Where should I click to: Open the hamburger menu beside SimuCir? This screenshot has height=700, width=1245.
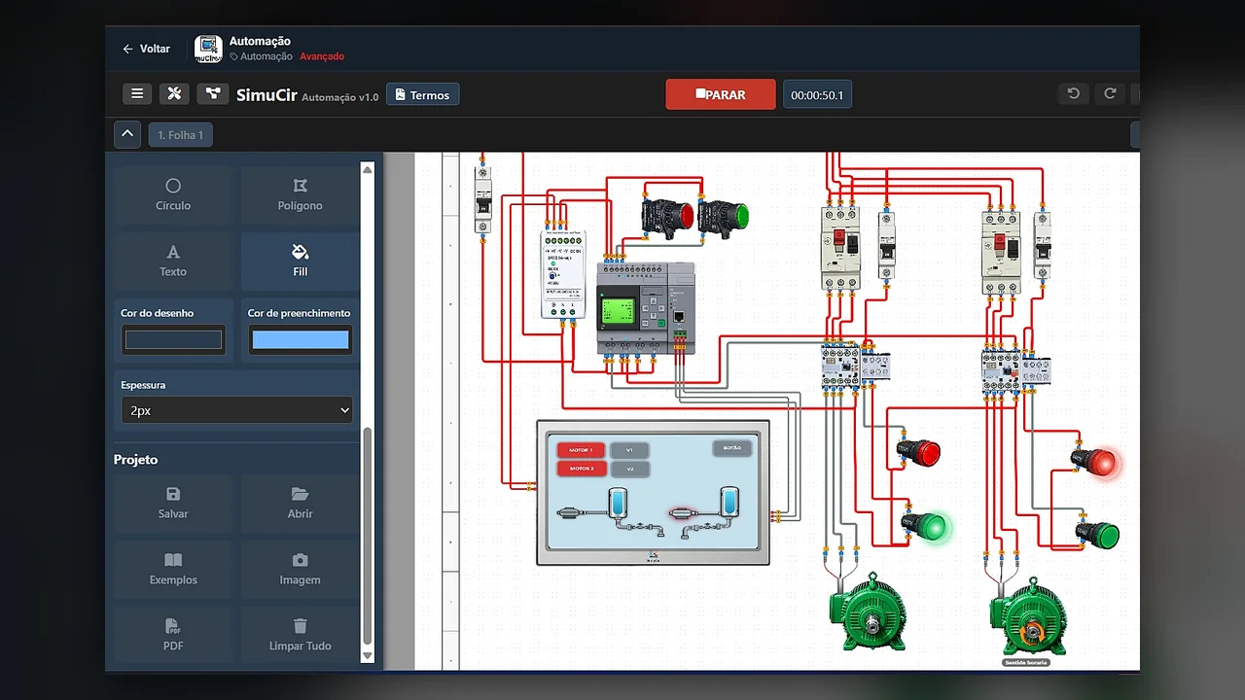pos(137,93)
